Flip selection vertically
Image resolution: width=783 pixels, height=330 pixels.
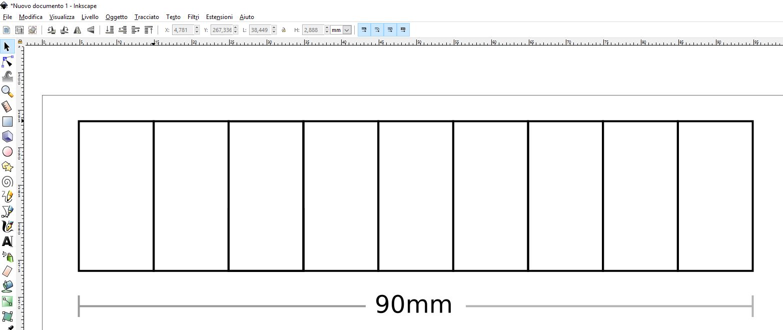coord(90,30)
